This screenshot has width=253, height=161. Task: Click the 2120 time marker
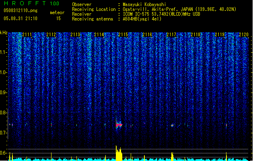coord(244,35)
